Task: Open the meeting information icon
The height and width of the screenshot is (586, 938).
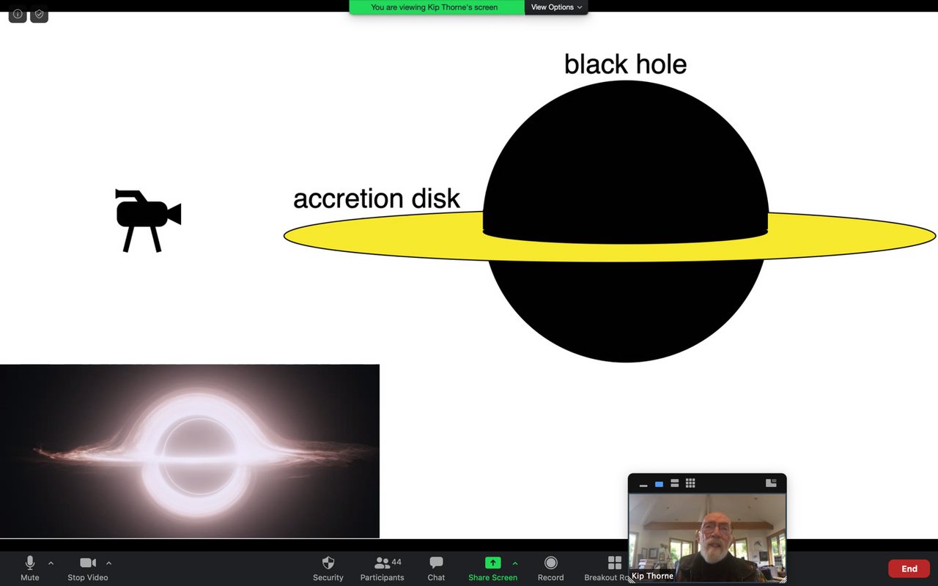Action: (x=17, y=13)
